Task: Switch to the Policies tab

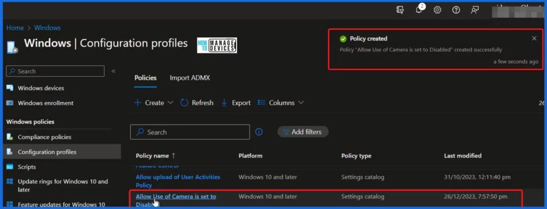Action: click(x=145, y=78)
